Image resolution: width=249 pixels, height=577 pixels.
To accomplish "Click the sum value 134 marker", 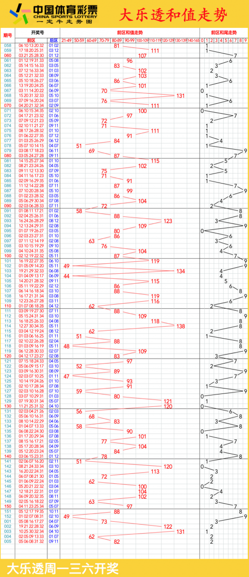I will (x=181, y=271).
